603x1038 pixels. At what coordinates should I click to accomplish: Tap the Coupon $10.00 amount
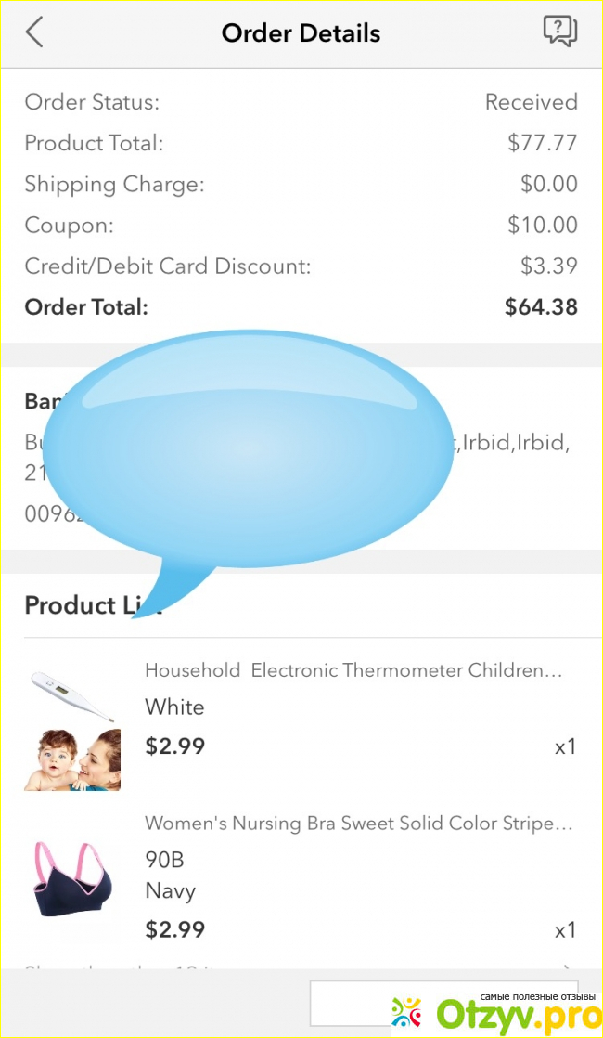(x=542, y=225)
